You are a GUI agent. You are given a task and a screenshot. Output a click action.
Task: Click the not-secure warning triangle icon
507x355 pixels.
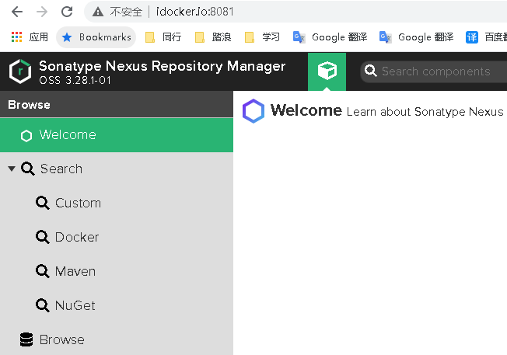point(98,12)
